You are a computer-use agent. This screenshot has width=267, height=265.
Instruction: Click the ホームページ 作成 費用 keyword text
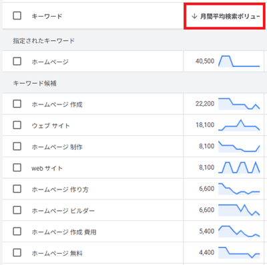tap(64, 232)
